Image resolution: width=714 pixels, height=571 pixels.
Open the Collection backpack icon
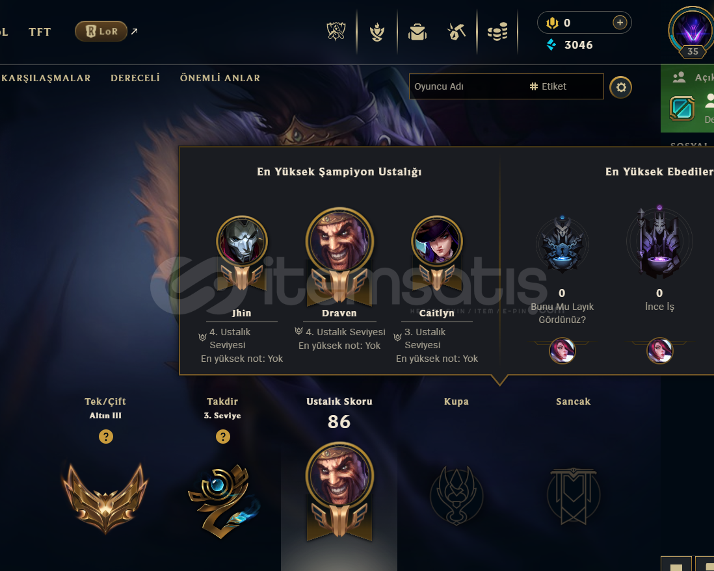click(417, 32)
